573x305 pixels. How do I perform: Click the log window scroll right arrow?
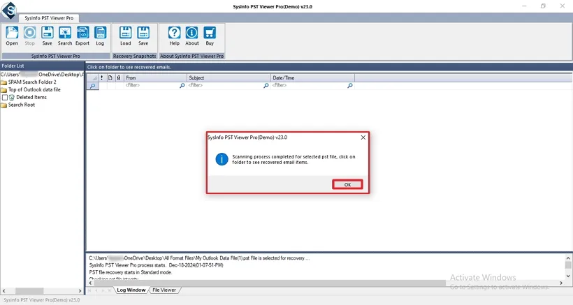pyautogui.click(x=561, y=283)
